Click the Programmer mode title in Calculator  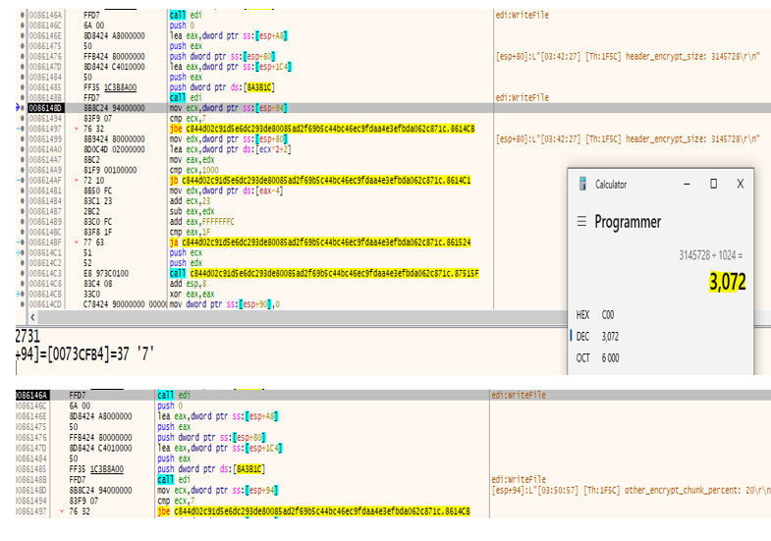tap(628, 222)
